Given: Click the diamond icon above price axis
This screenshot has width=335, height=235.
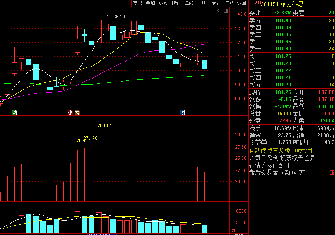Looking at the screenshot, I should (219, 11).
